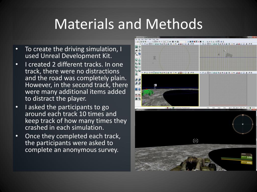The width and height of the screenshot is (257, 192).
Task: Open the Edit menu in UDK editor
Action: point(139,39)
